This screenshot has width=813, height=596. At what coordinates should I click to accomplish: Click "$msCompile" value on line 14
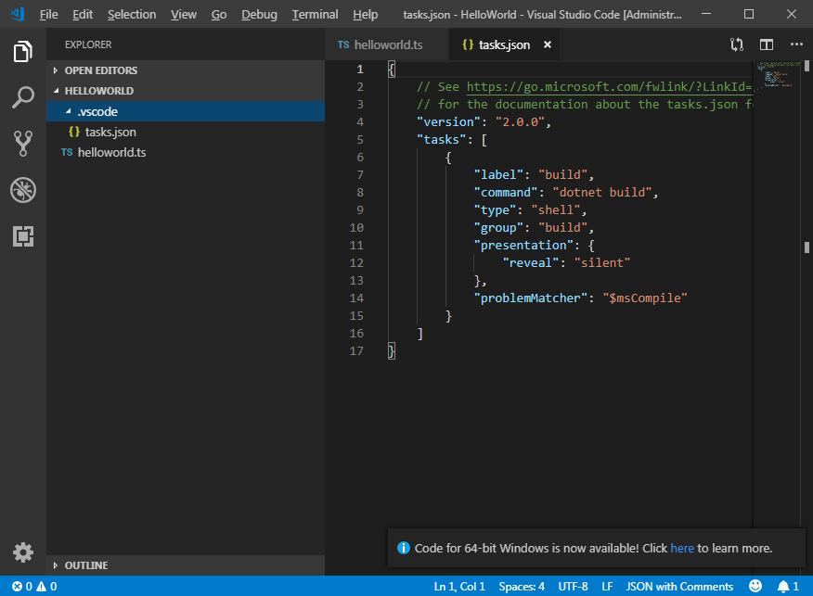(x=645, y=298)
